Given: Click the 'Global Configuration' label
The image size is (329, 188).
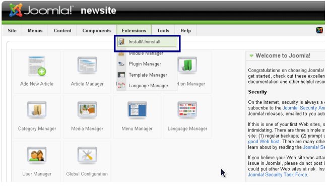Looking at the screenshot, I should pos(87,174).
